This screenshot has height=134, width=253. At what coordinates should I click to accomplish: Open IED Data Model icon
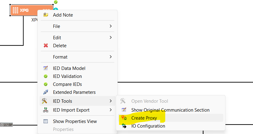click(x=46, y=68)
